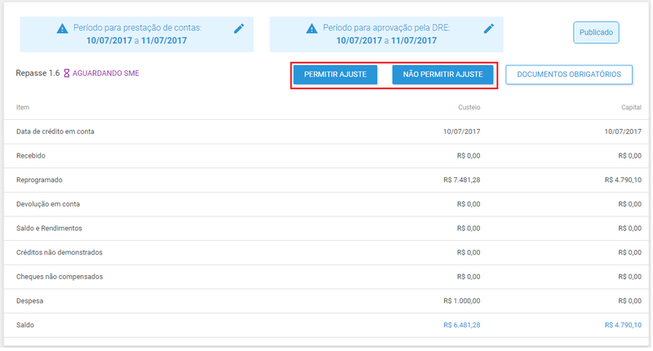This screenshot has width=653, height=351.
Task: Click warning triangle beside aprovação pela DRE
Action: [x=312, y=29]
